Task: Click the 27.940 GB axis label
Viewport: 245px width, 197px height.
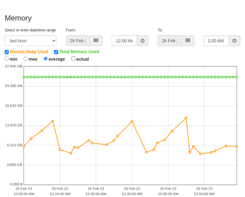Action: pyautogui.click(x=14, y=66)
